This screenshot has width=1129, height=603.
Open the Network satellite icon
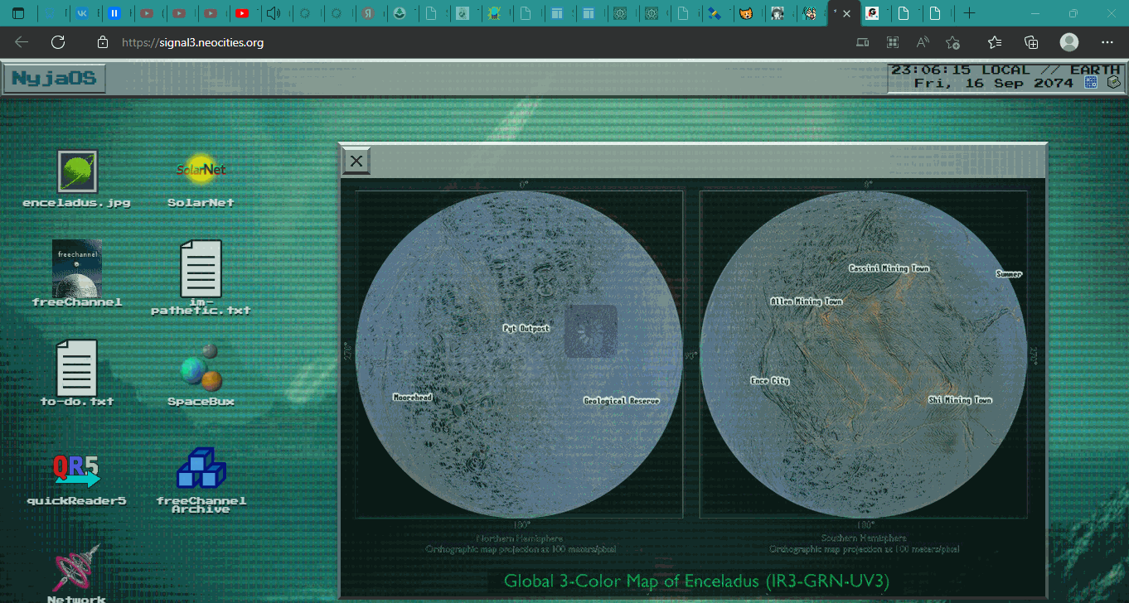tap(77, 567)
